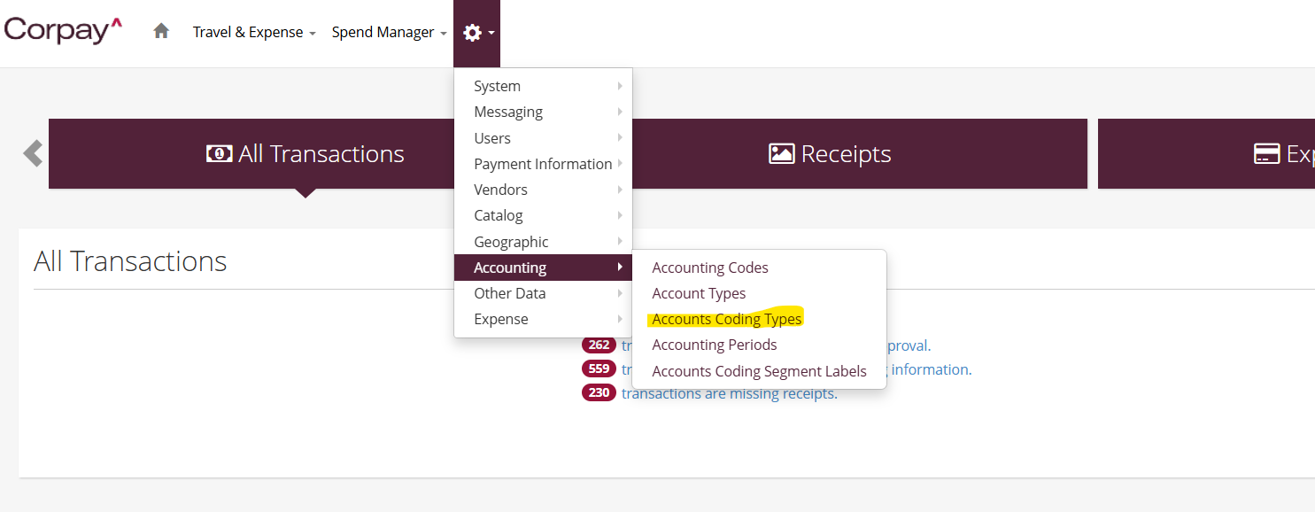Open the Travel & Expense dropdown
The image size is (1315, 512).
[x=249, y=32]
